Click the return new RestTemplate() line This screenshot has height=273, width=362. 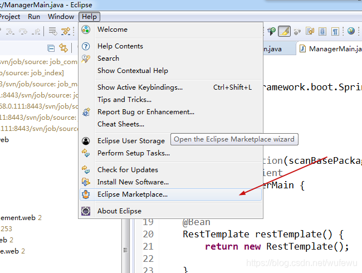coord(277,246)
